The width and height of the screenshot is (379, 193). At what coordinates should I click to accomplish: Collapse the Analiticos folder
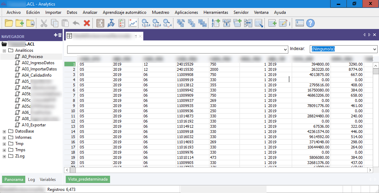[x=4, y=51]
